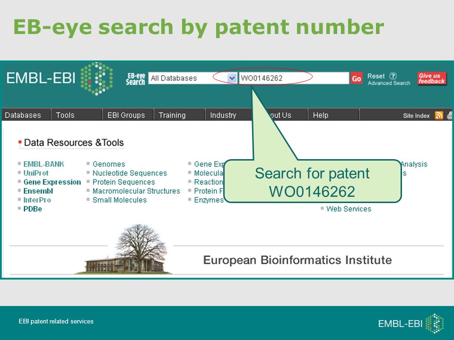454x340 pixels.
Task: Click the EB-eye Search label
Action: point(136,79)
